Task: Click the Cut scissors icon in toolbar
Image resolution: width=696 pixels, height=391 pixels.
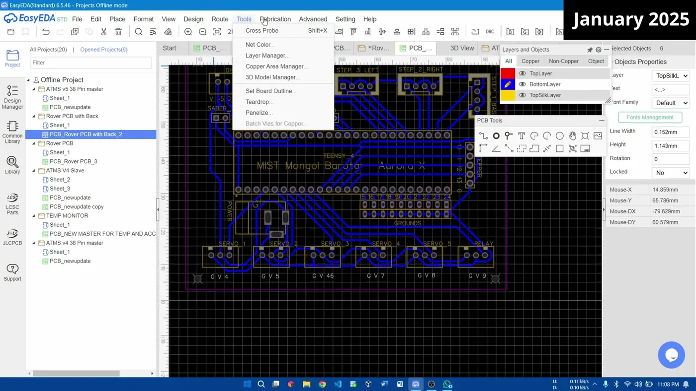Action: (x=104, y=32)
